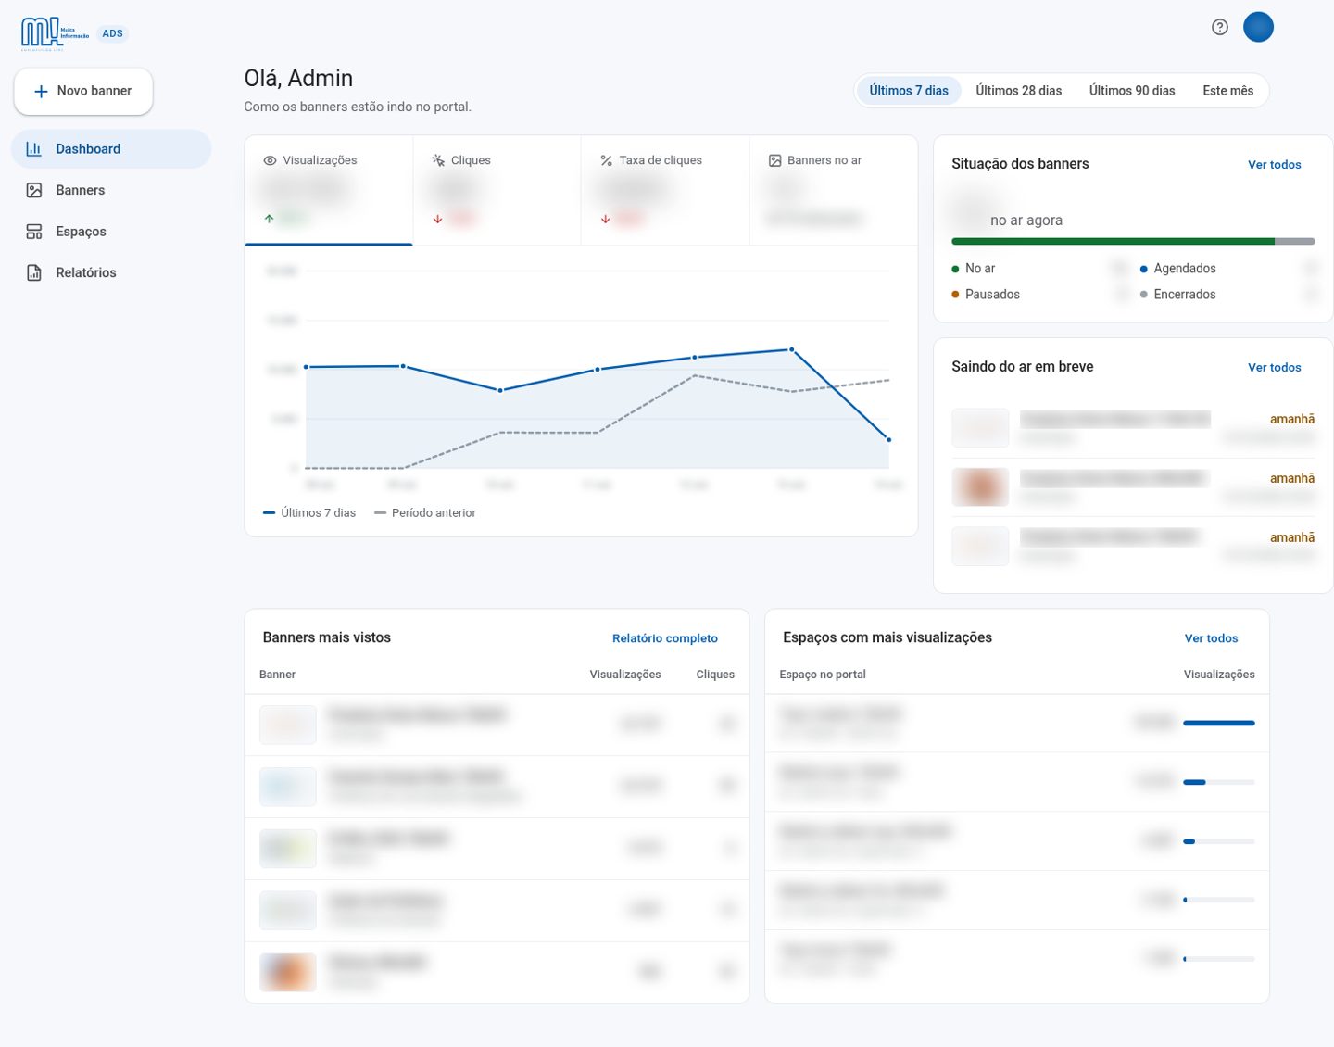Click the Espaços com mais visualizações heading
The height and width of the screenshot is (1047, 1334).
[x=887, y=637]
